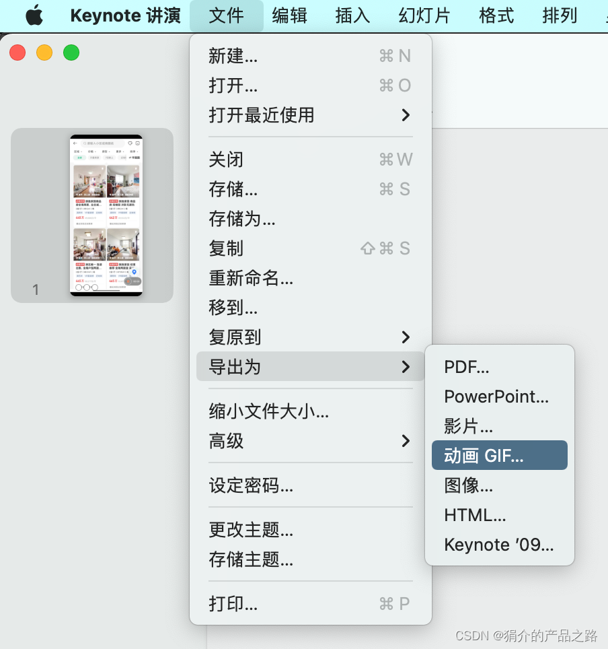The image size is (608, 649).
Task: Expand the 打开最近使用 submenu
Action: [311, 115]
